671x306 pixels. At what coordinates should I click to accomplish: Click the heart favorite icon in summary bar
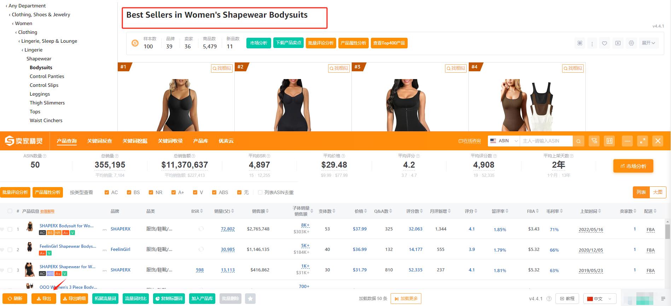pyautogui.click(x=605, y=43)
